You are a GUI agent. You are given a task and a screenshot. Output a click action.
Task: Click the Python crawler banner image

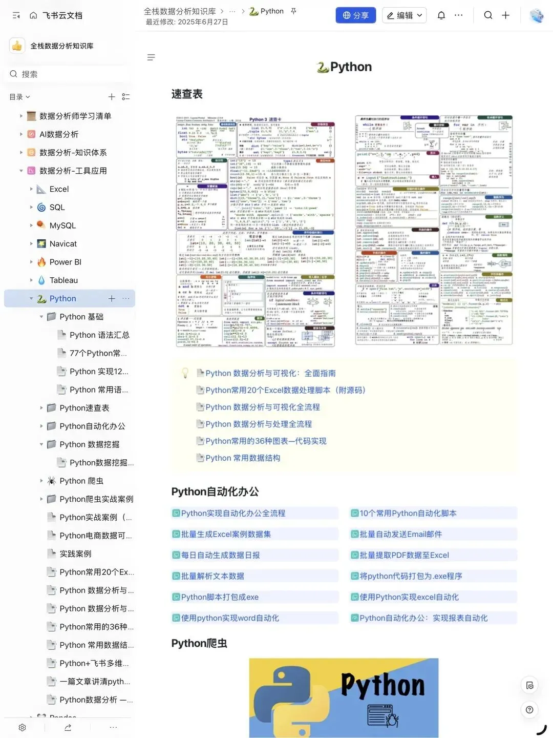pyautogui.click(x=344, y=698)
